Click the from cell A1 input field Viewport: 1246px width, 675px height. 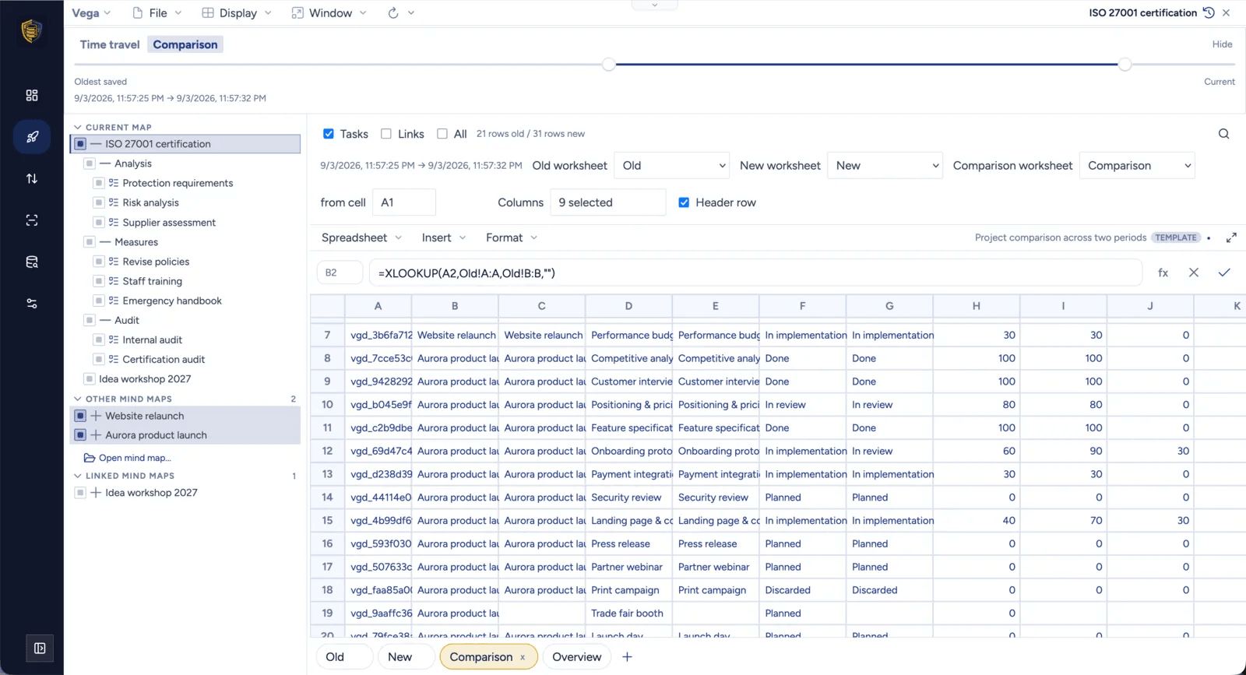[404, 202]
